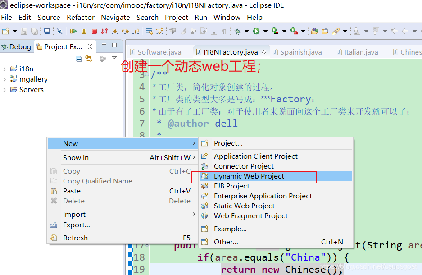Switch to the Debug view tab
This screenshot has width=422, height=275.
(16, 46)
